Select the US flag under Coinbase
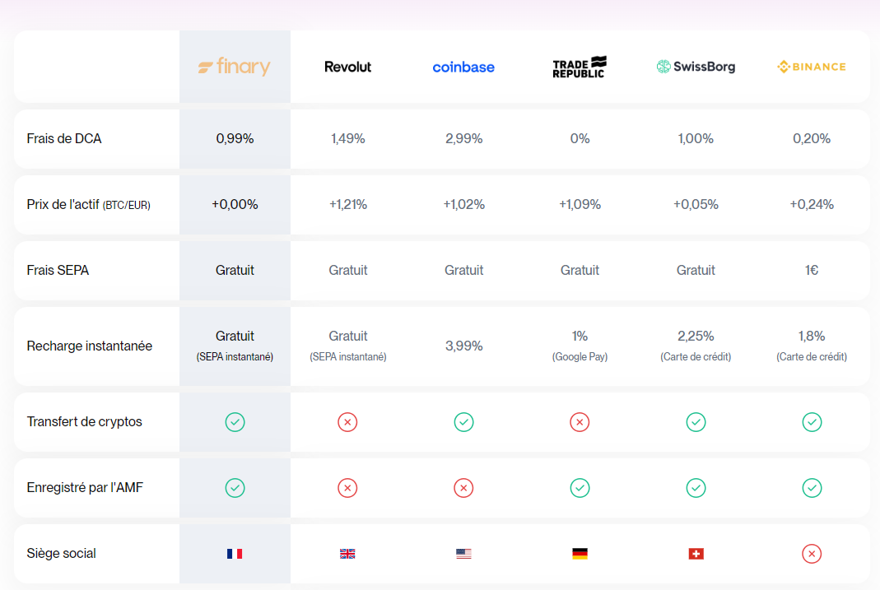880x590 pixels. 463,554
